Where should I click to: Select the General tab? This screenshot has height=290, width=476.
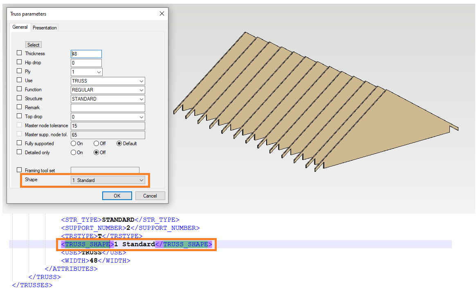(20, 27)
